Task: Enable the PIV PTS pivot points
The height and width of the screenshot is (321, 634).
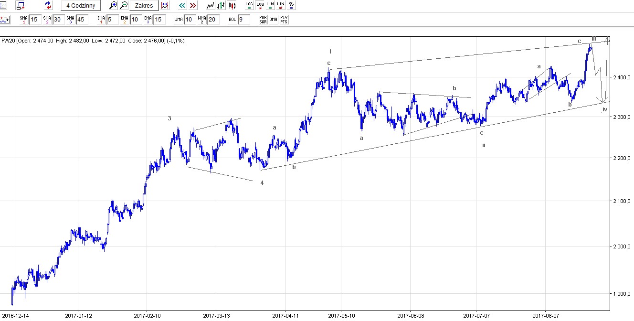Action: (x=284, y=20)
